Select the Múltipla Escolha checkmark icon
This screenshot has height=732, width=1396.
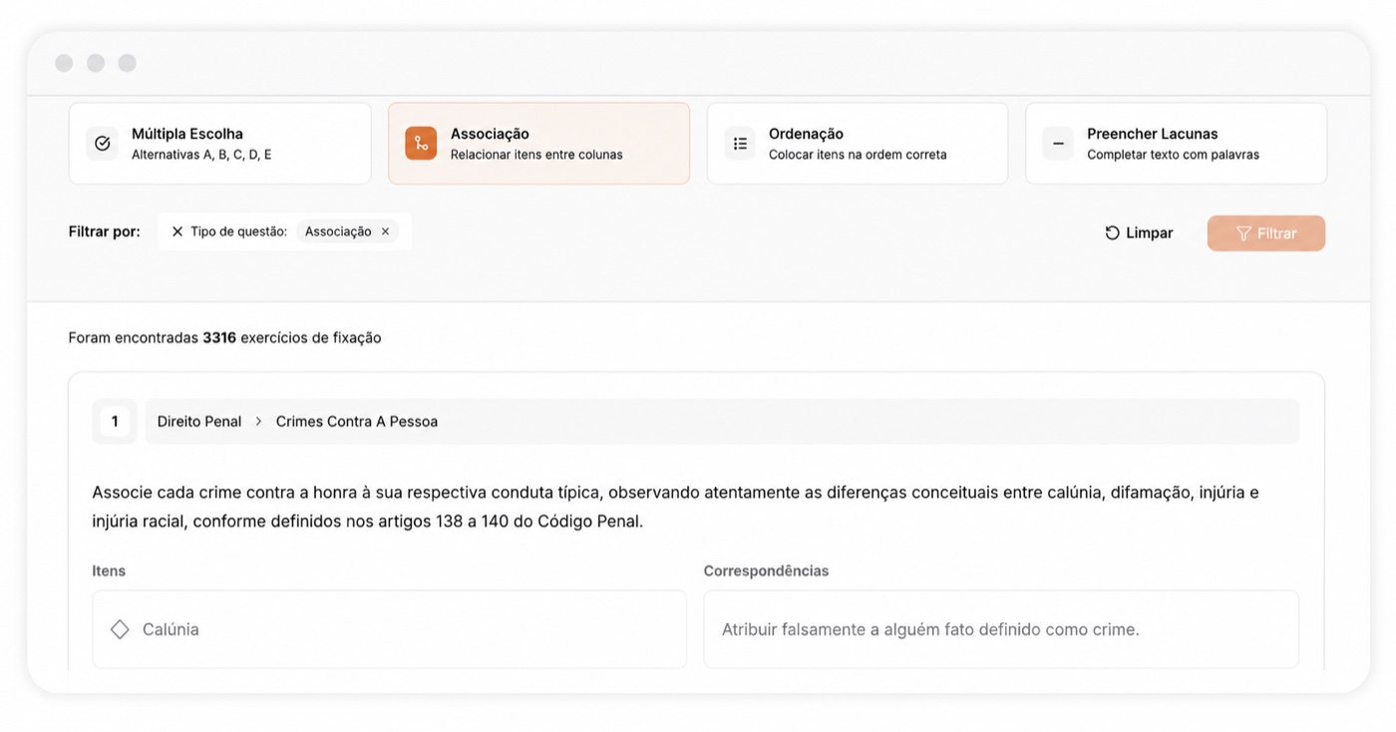coord(102,144)
